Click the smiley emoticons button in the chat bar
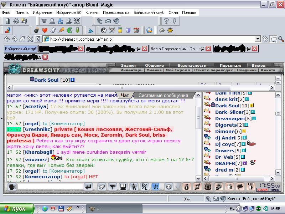 coord(169,187)
